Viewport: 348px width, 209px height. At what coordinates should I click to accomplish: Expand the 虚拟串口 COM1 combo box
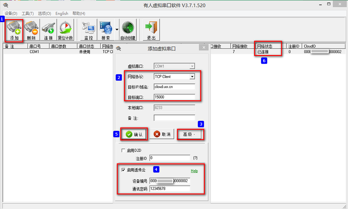(x=192, y=66)
